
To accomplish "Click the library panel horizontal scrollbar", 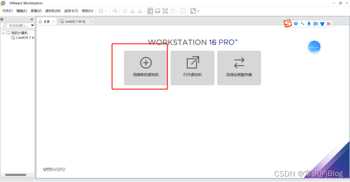I will point(16,175).
